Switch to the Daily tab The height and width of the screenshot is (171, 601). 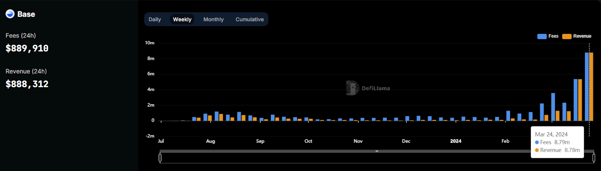point(155,20)
